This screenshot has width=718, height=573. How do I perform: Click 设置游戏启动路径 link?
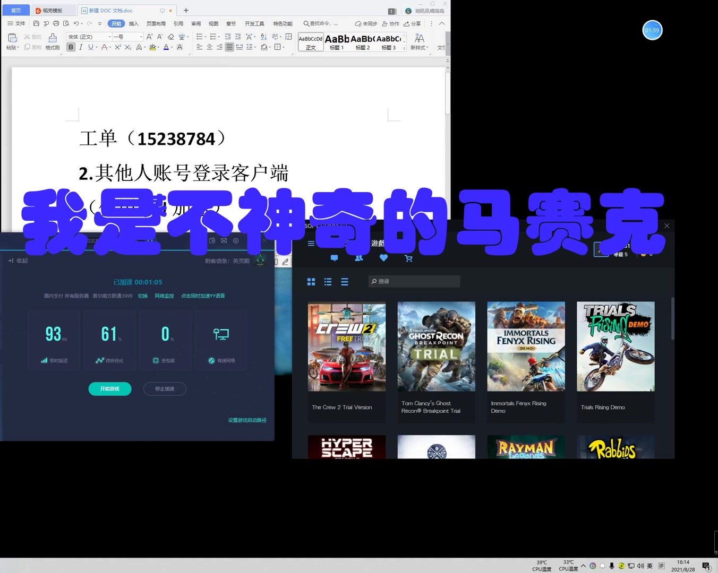(x=247, y=420)
